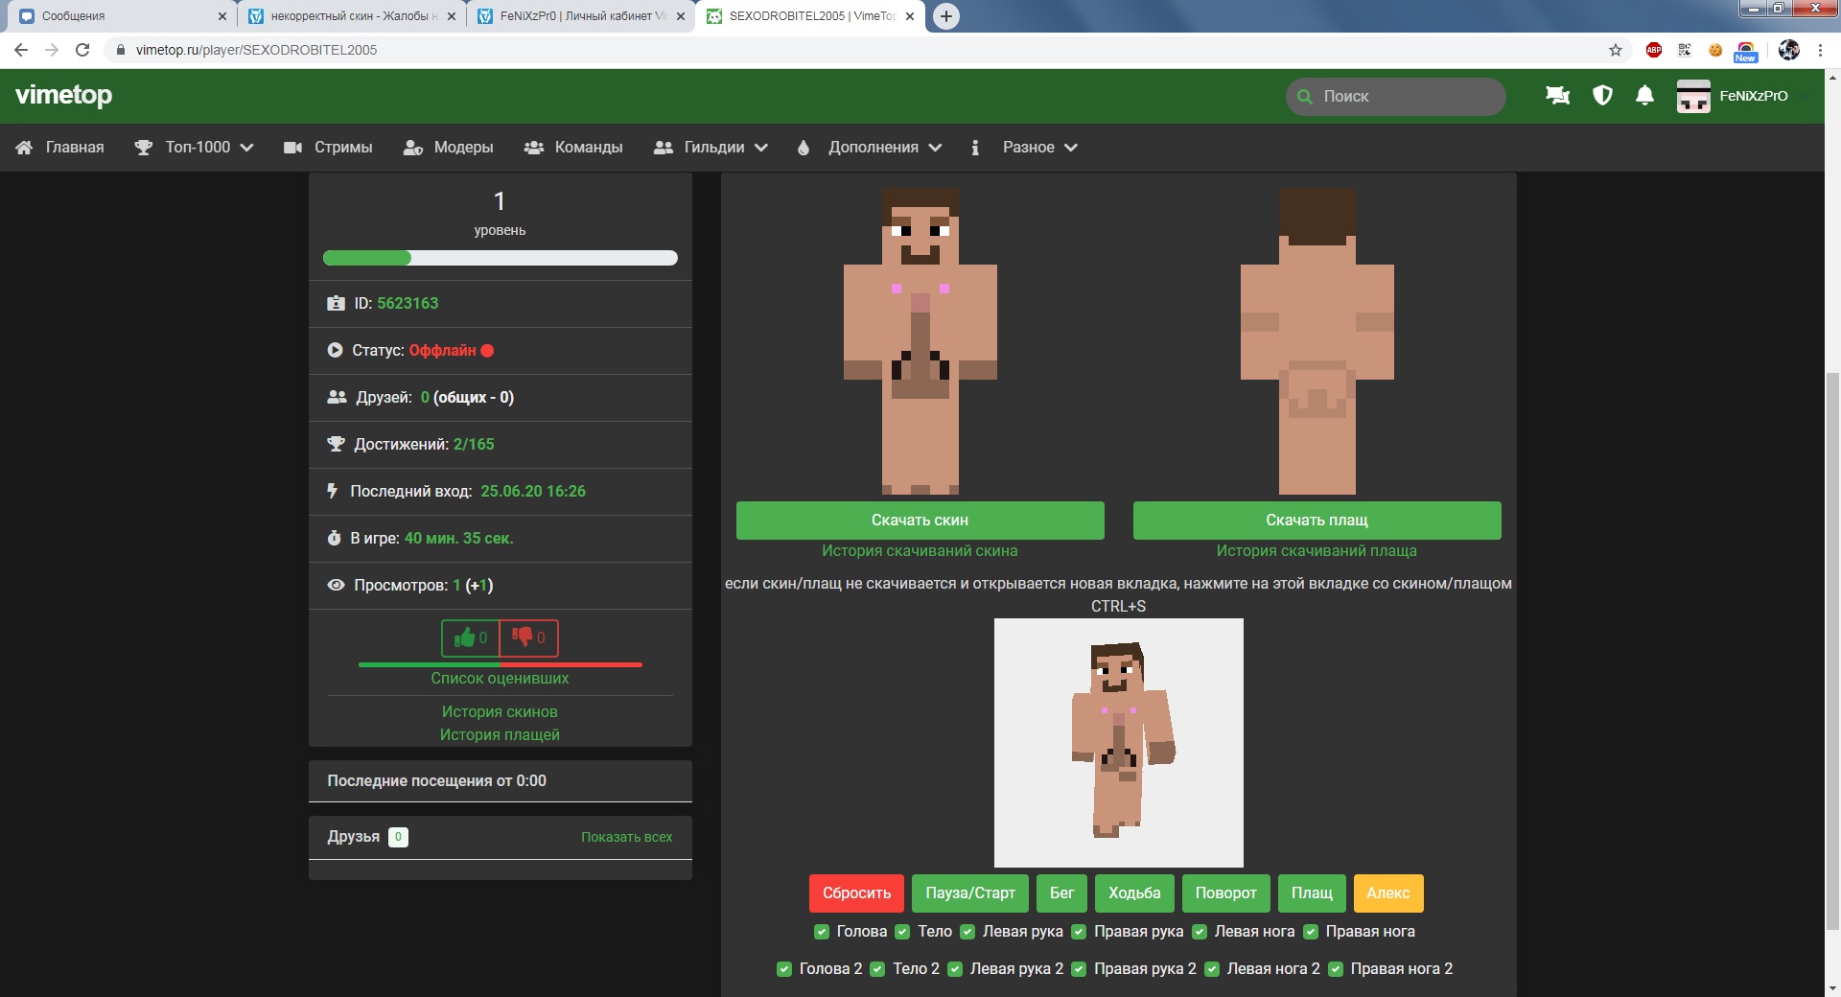Viewport: 1841px width, 997px height.
Task: Open the История скинов link
Action: pyautogui.click(x=500, y=711)
